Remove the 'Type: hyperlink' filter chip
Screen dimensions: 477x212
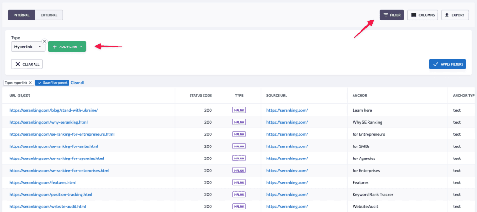click(30, 83)
